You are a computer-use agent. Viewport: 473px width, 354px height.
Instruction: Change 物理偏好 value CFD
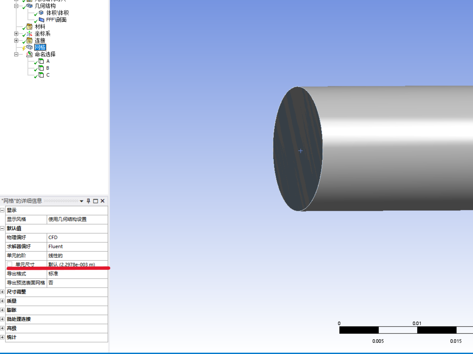pyautogui.click(x=77, y=237)
